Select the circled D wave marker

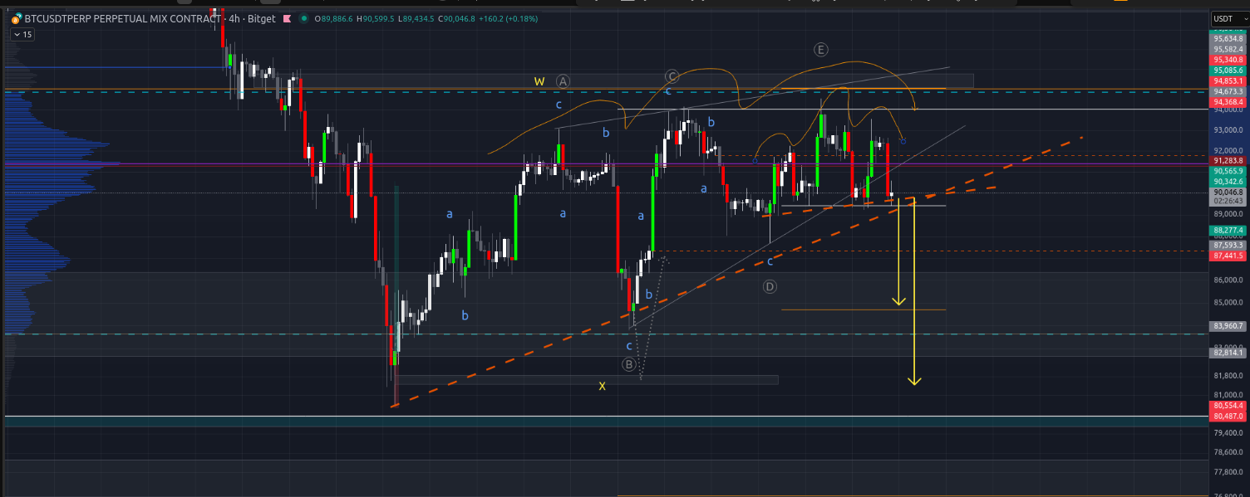(x=770, y=287)
